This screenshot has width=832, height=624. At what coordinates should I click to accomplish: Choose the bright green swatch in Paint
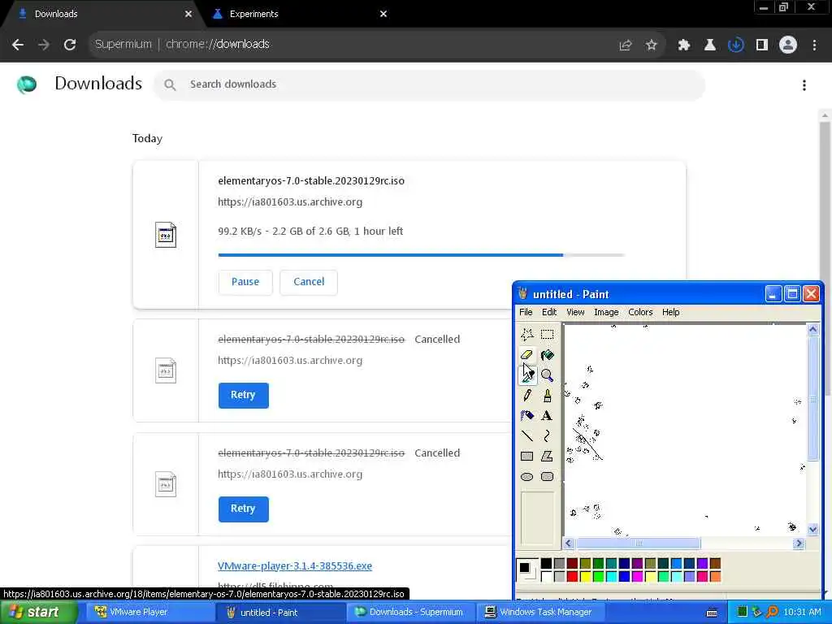point(598,576)
